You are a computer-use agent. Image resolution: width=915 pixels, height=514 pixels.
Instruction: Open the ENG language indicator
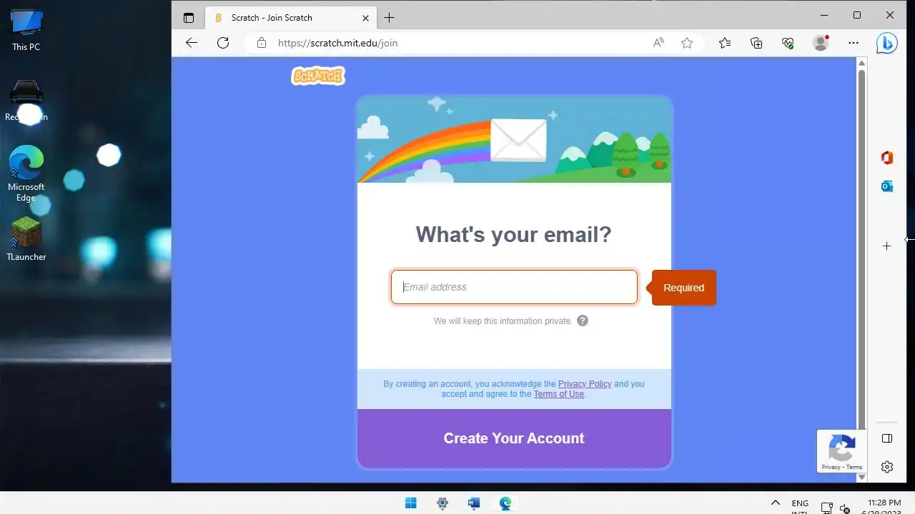[801, 505]
